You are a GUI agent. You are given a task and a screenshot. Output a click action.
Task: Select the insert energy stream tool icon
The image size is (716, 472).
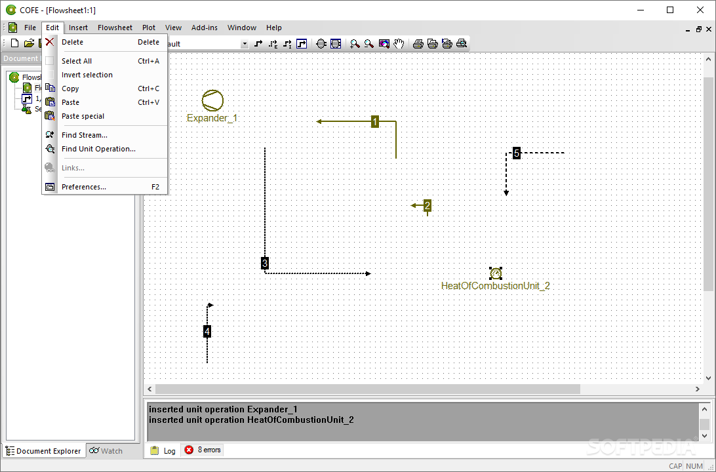point(273,44)
